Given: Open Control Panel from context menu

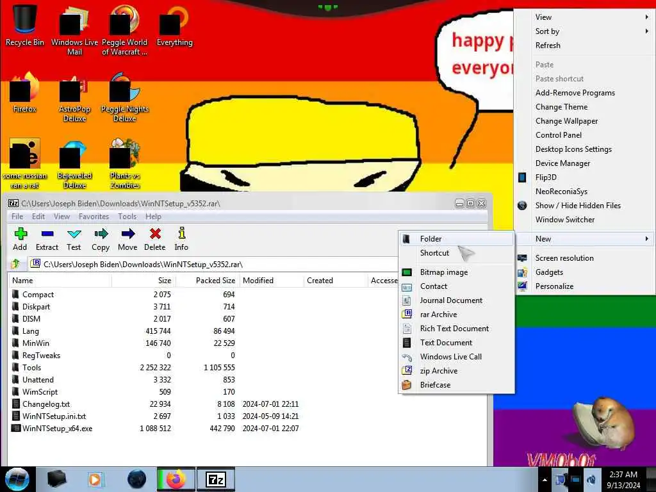Looking at the screenshot, I should (585, 135).
